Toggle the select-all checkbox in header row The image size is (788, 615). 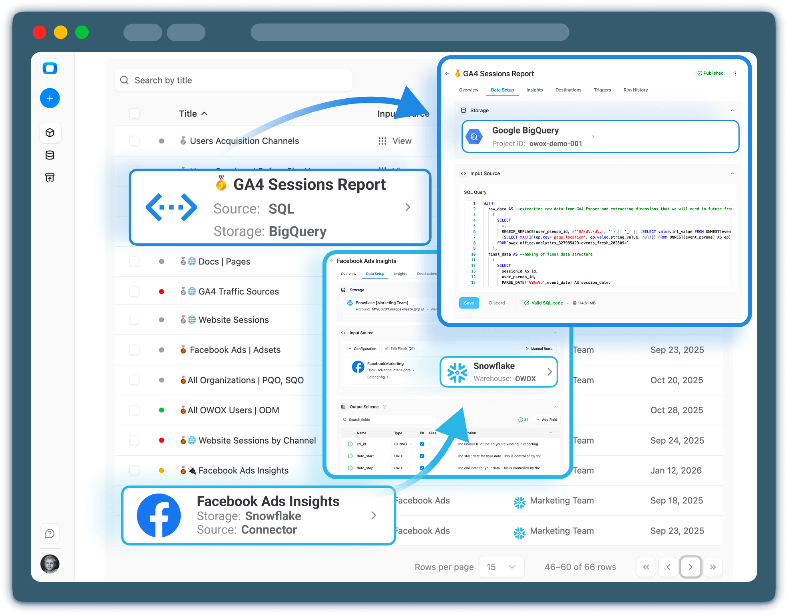134,113
